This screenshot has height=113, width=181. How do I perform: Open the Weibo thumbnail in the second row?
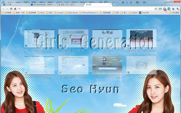[39, 65]
